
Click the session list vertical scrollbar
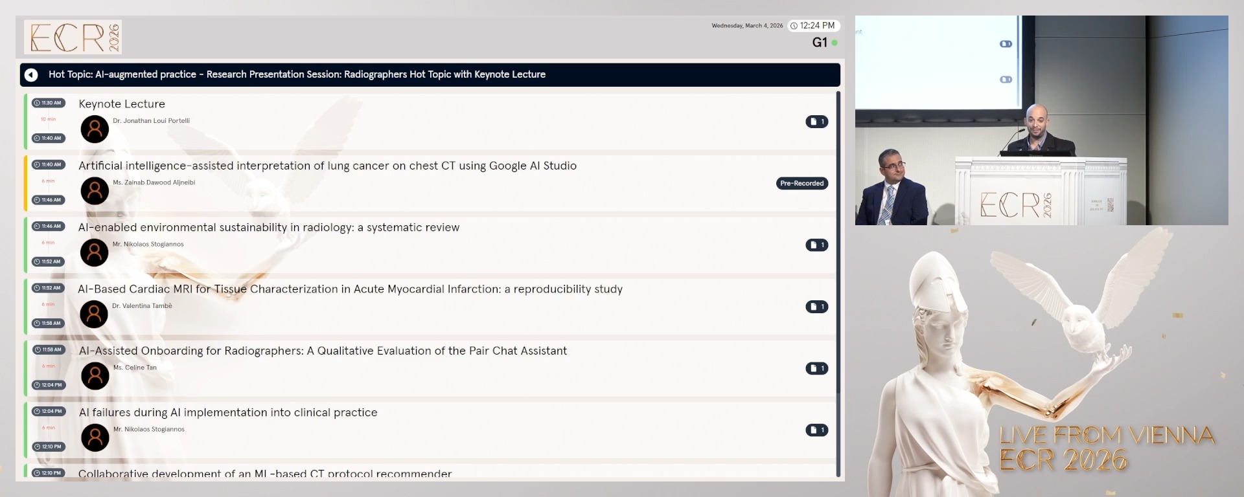point(838,259)
